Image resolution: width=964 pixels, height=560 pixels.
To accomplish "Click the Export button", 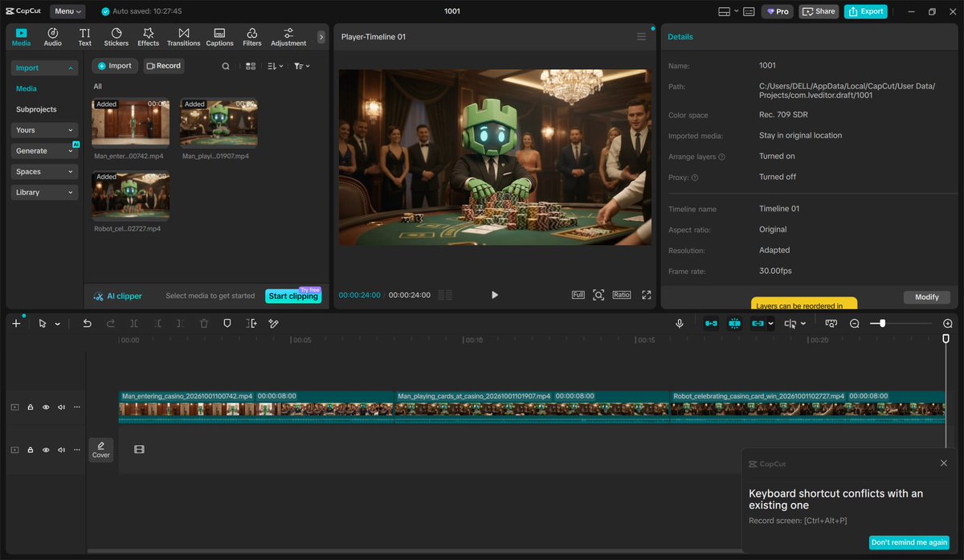I will [865, 11].
